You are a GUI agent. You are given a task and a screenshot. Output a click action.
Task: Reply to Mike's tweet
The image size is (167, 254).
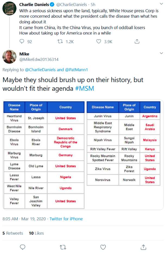point(22,247)
